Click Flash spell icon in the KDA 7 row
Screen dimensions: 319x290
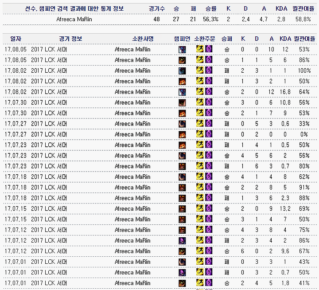(200, 219)
